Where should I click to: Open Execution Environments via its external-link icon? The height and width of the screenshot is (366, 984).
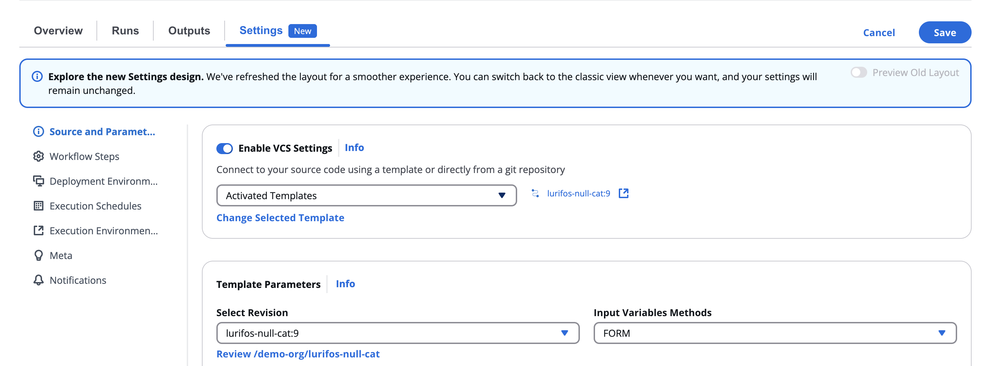38,231
